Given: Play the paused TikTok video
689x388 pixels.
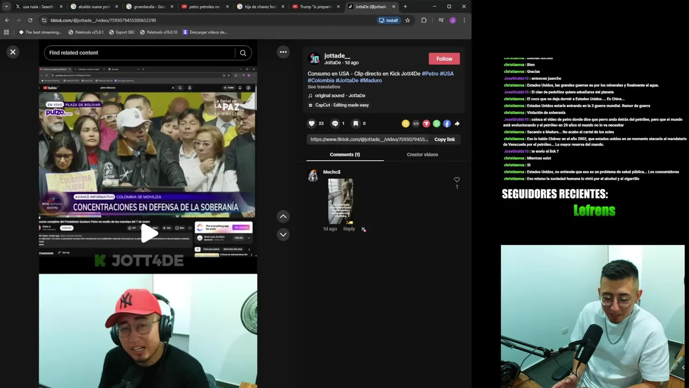Looking at the screenshot, I should tap(148, 233).
